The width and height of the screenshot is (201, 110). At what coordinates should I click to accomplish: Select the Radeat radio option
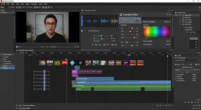[x=176, y=76]
